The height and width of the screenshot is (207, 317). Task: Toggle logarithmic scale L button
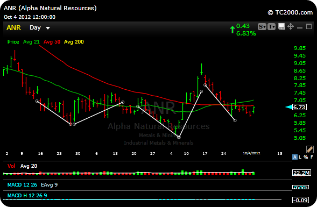pyautogui.click(x=300, y=157)
